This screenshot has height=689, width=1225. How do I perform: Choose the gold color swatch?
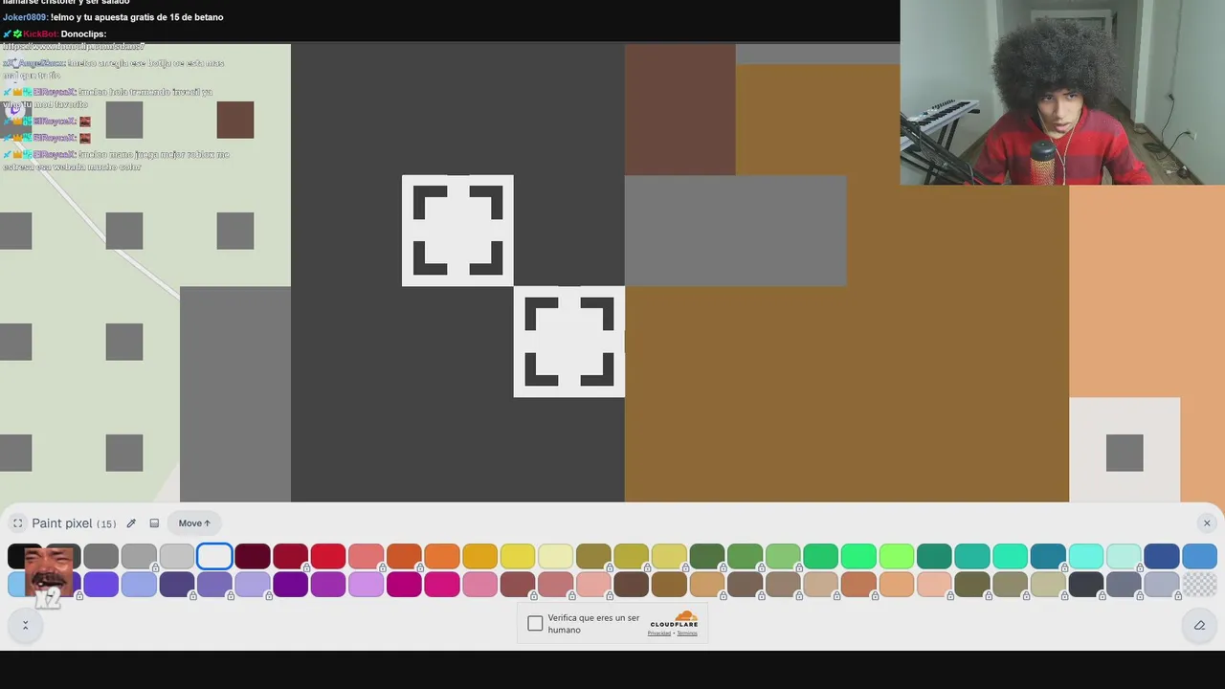(479, 556)
